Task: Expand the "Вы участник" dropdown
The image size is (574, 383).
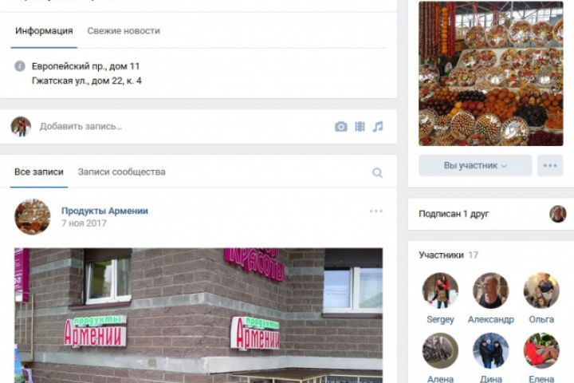Action: (x=475, y=166)
